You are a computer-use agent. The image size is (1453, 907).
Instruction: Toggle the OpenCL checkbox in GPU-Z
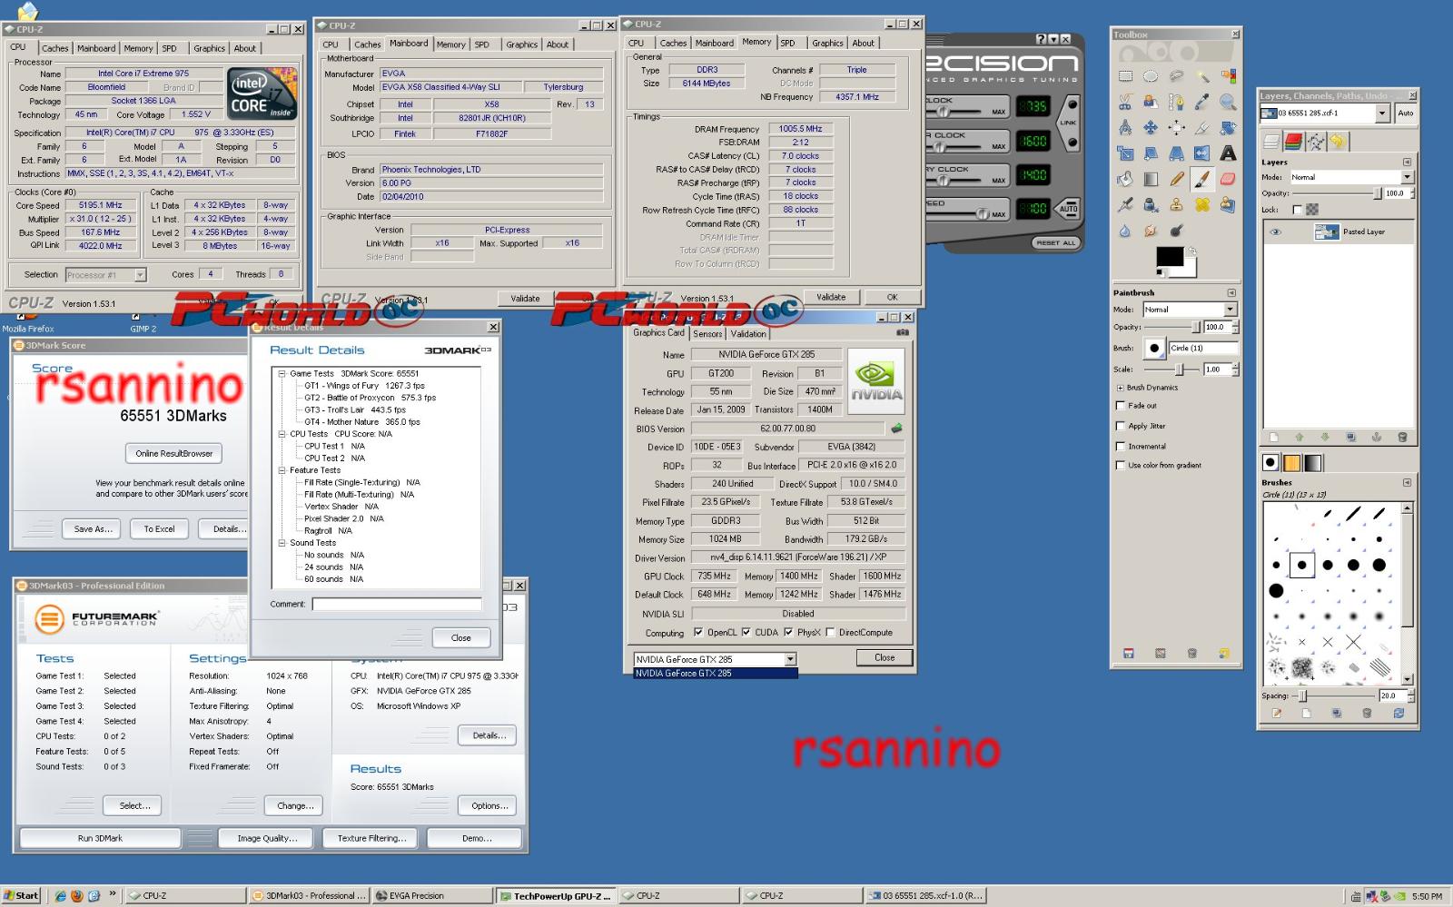[697, 633]
